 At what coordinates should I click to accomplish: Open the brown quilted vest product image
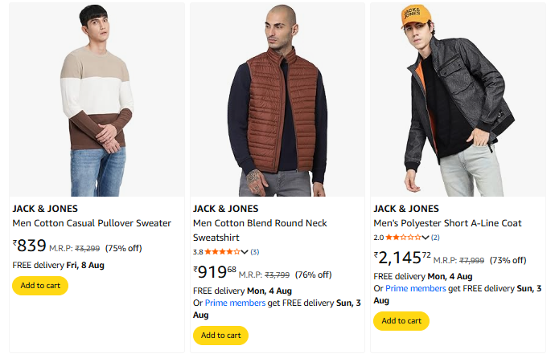click(277, 100)
